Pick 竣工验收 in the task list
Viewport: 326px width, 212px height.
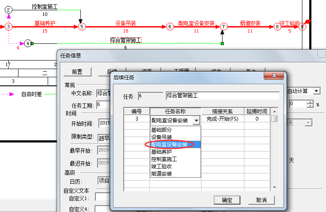pyautogui.click(x=161, y=167)
